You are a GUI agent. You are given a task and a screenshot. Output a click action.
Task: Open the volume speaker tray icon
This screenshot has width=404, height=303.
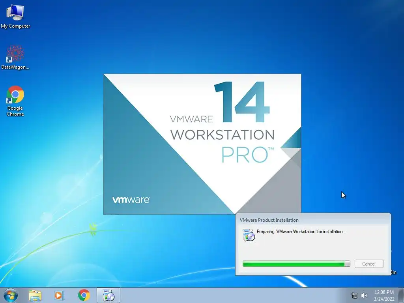(364, 296)
